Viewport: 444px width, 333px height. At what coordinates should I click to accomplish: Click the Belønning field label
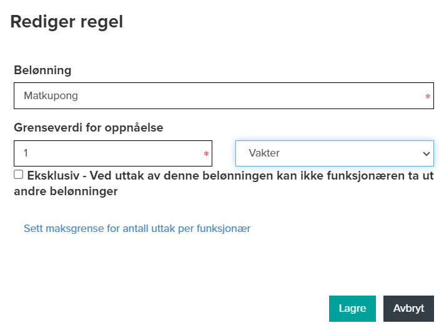[42, 70]
